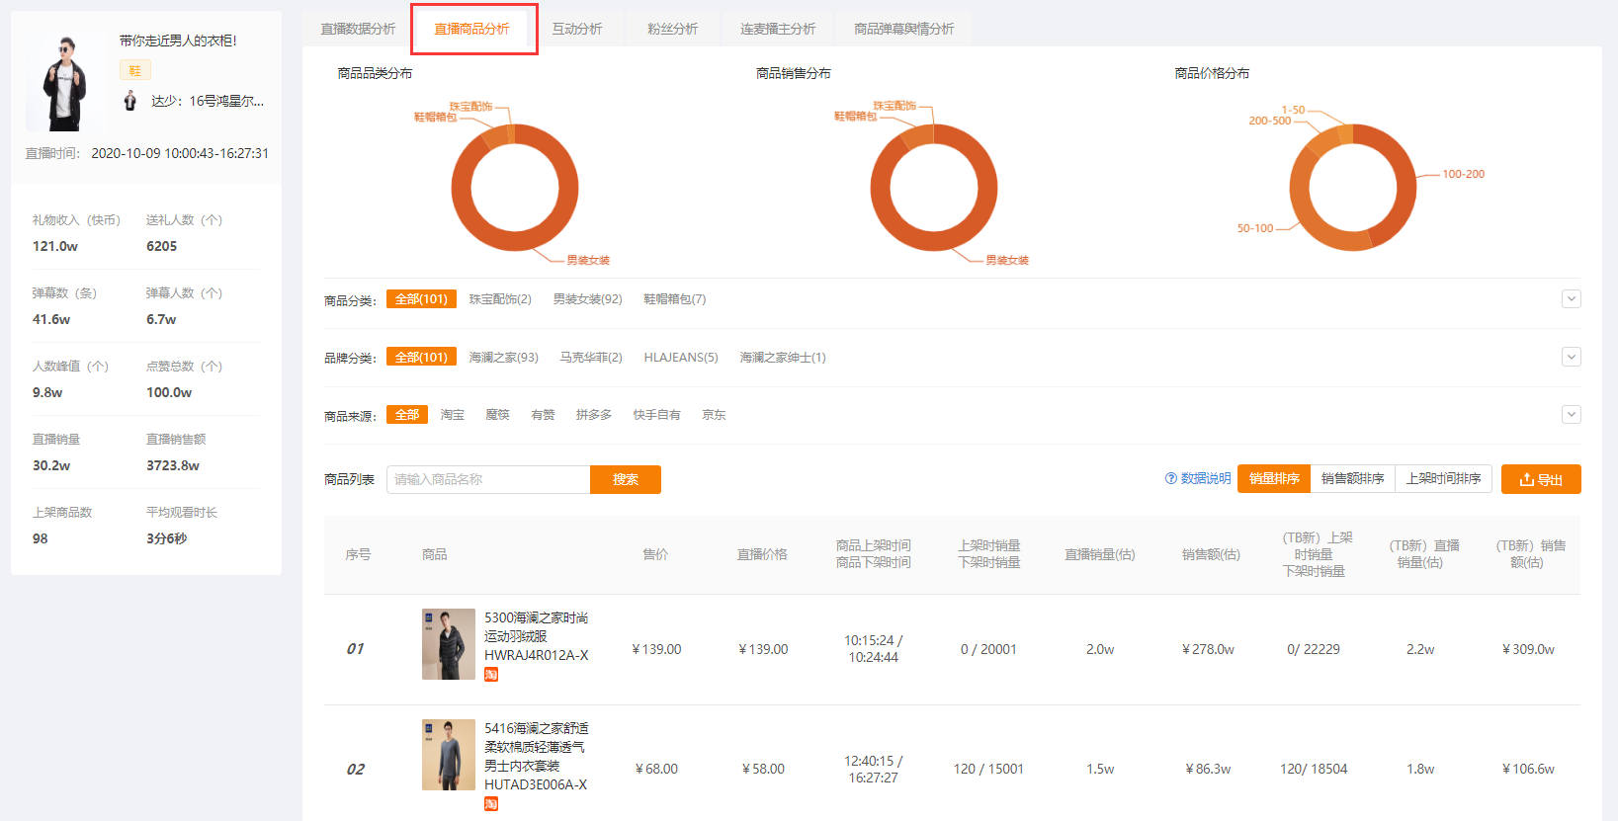Filter by brand 海澜之家绅士(1)
1618x821 pixels.
[x=783, y=357]
